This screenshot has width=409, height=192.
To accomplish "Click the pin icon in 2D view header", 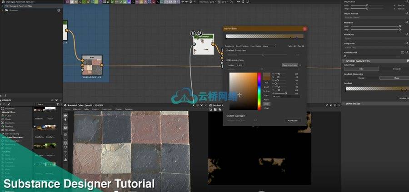I will tap(327, 105).
